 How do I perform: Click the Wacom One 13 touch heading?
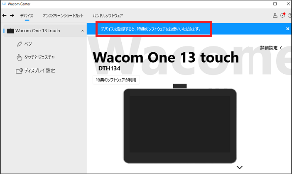click(166, 58)
